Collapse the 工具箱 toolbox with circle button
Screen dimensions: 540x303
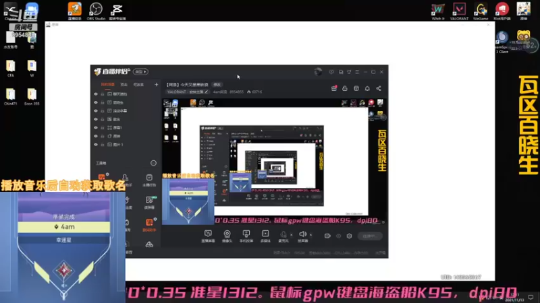click(x=153, y=163)
